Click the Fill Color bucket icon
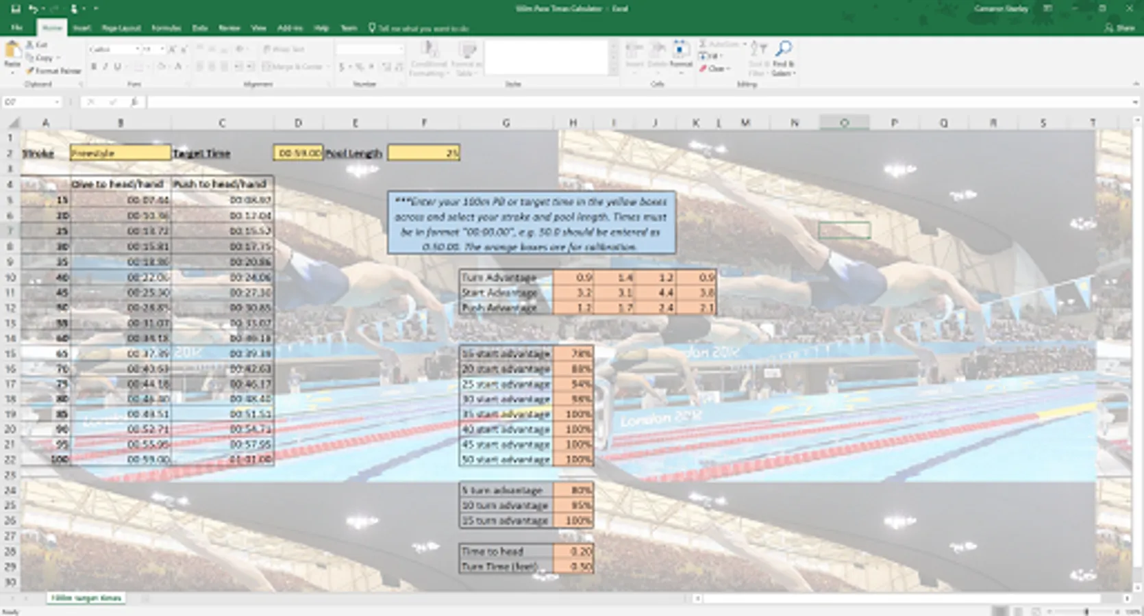This screenshot has height=616, width=1144. click(x=160, y=67)
